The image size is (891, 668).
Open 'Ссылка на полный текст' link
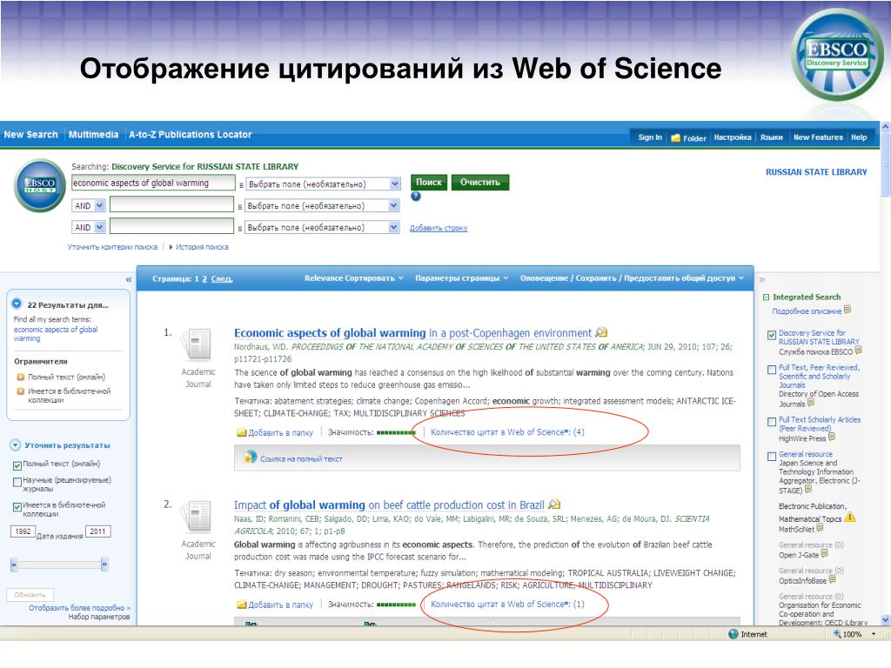(301, 459)
